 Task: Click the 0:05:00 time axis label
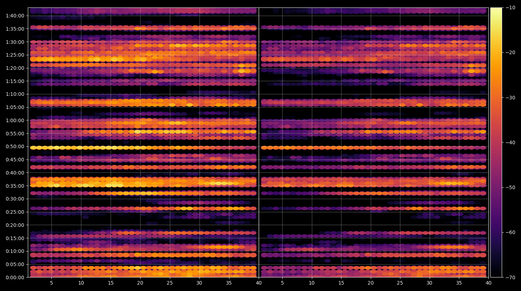(x=15, y=264)
